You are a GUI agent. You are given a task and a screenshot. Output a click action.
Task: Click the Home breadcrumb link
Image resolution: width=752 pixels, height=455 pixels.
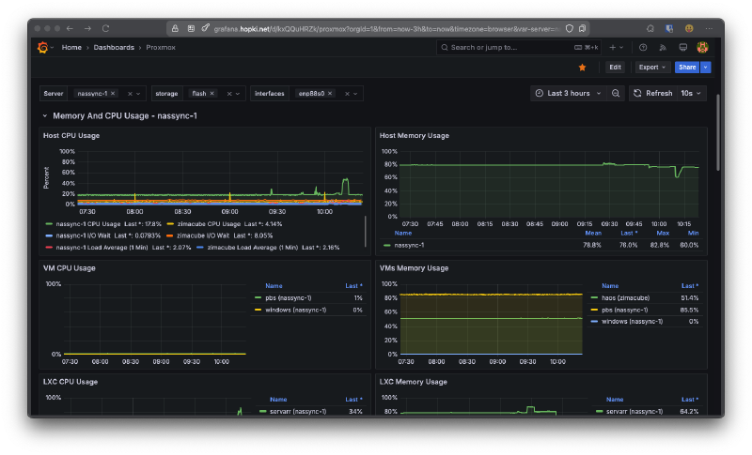pyautogui.click(x=71, y=47)
